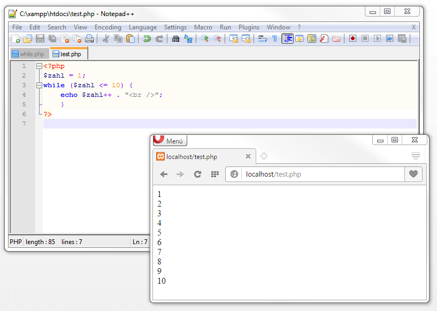
Task: Go forward in the Opera browser
Action: point(180,175)
